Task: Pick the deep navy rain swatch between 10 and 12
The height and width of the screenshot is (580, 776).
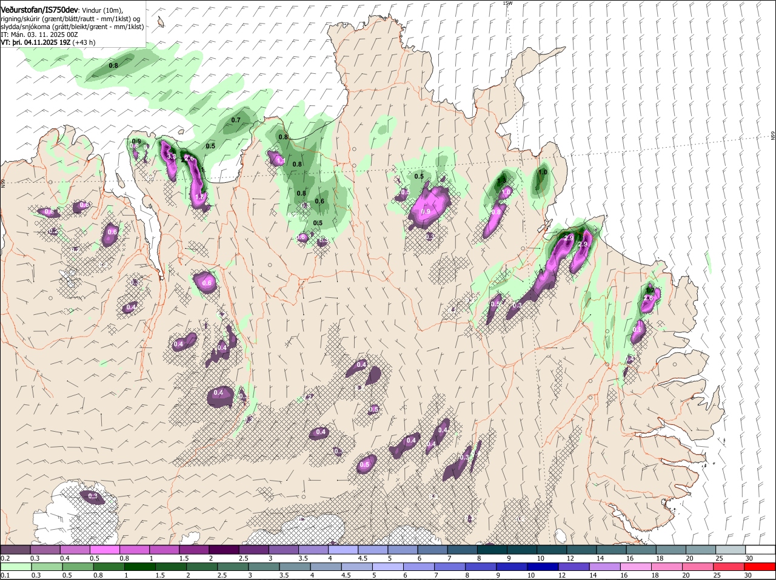Action: point(544,567)
